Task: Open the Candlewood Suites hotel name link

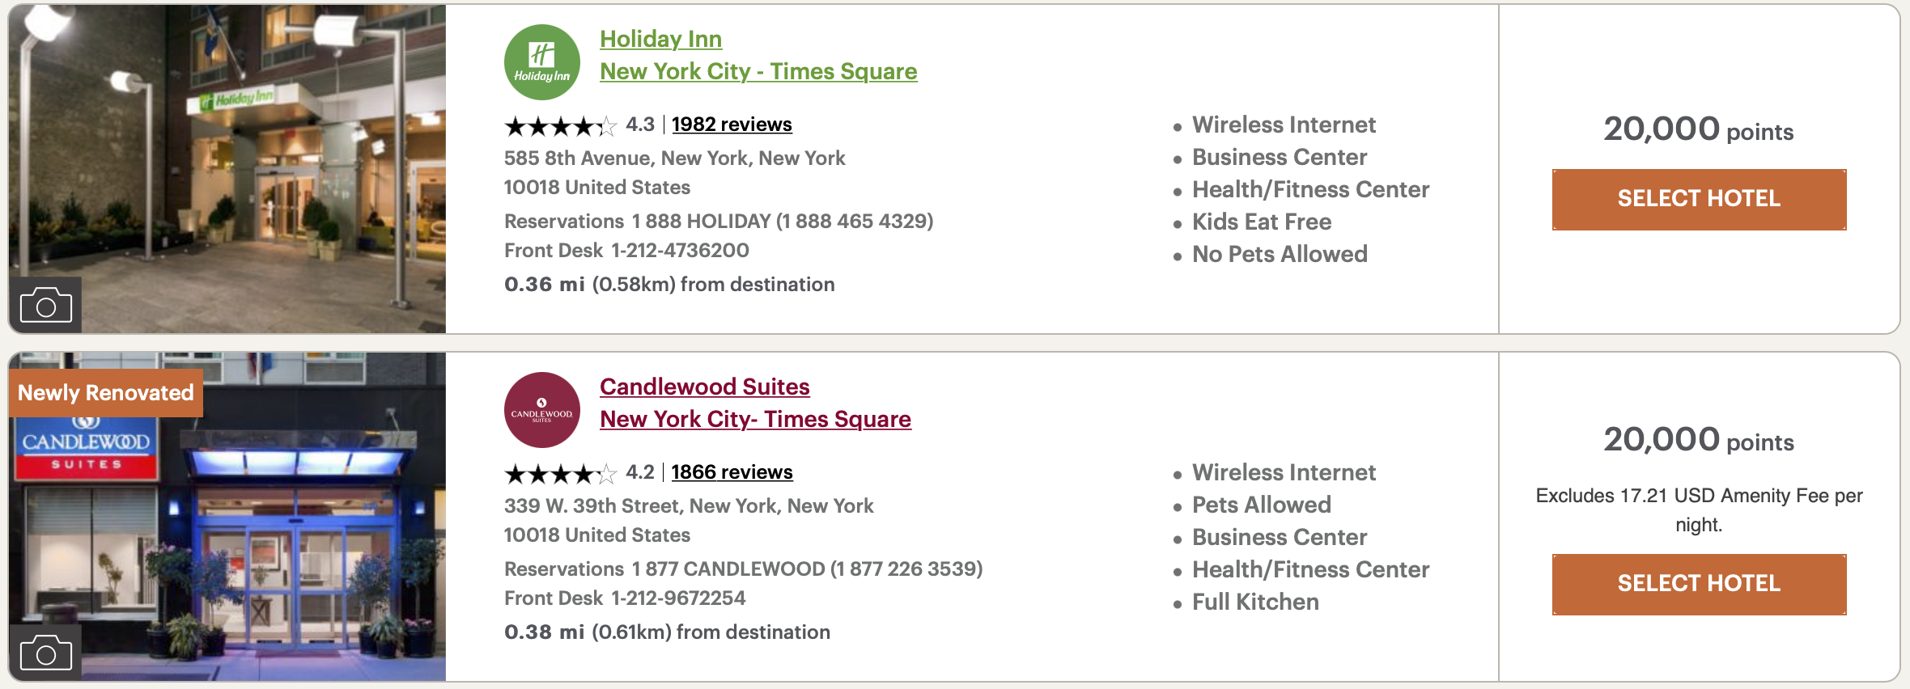Action: coord(704,387)
